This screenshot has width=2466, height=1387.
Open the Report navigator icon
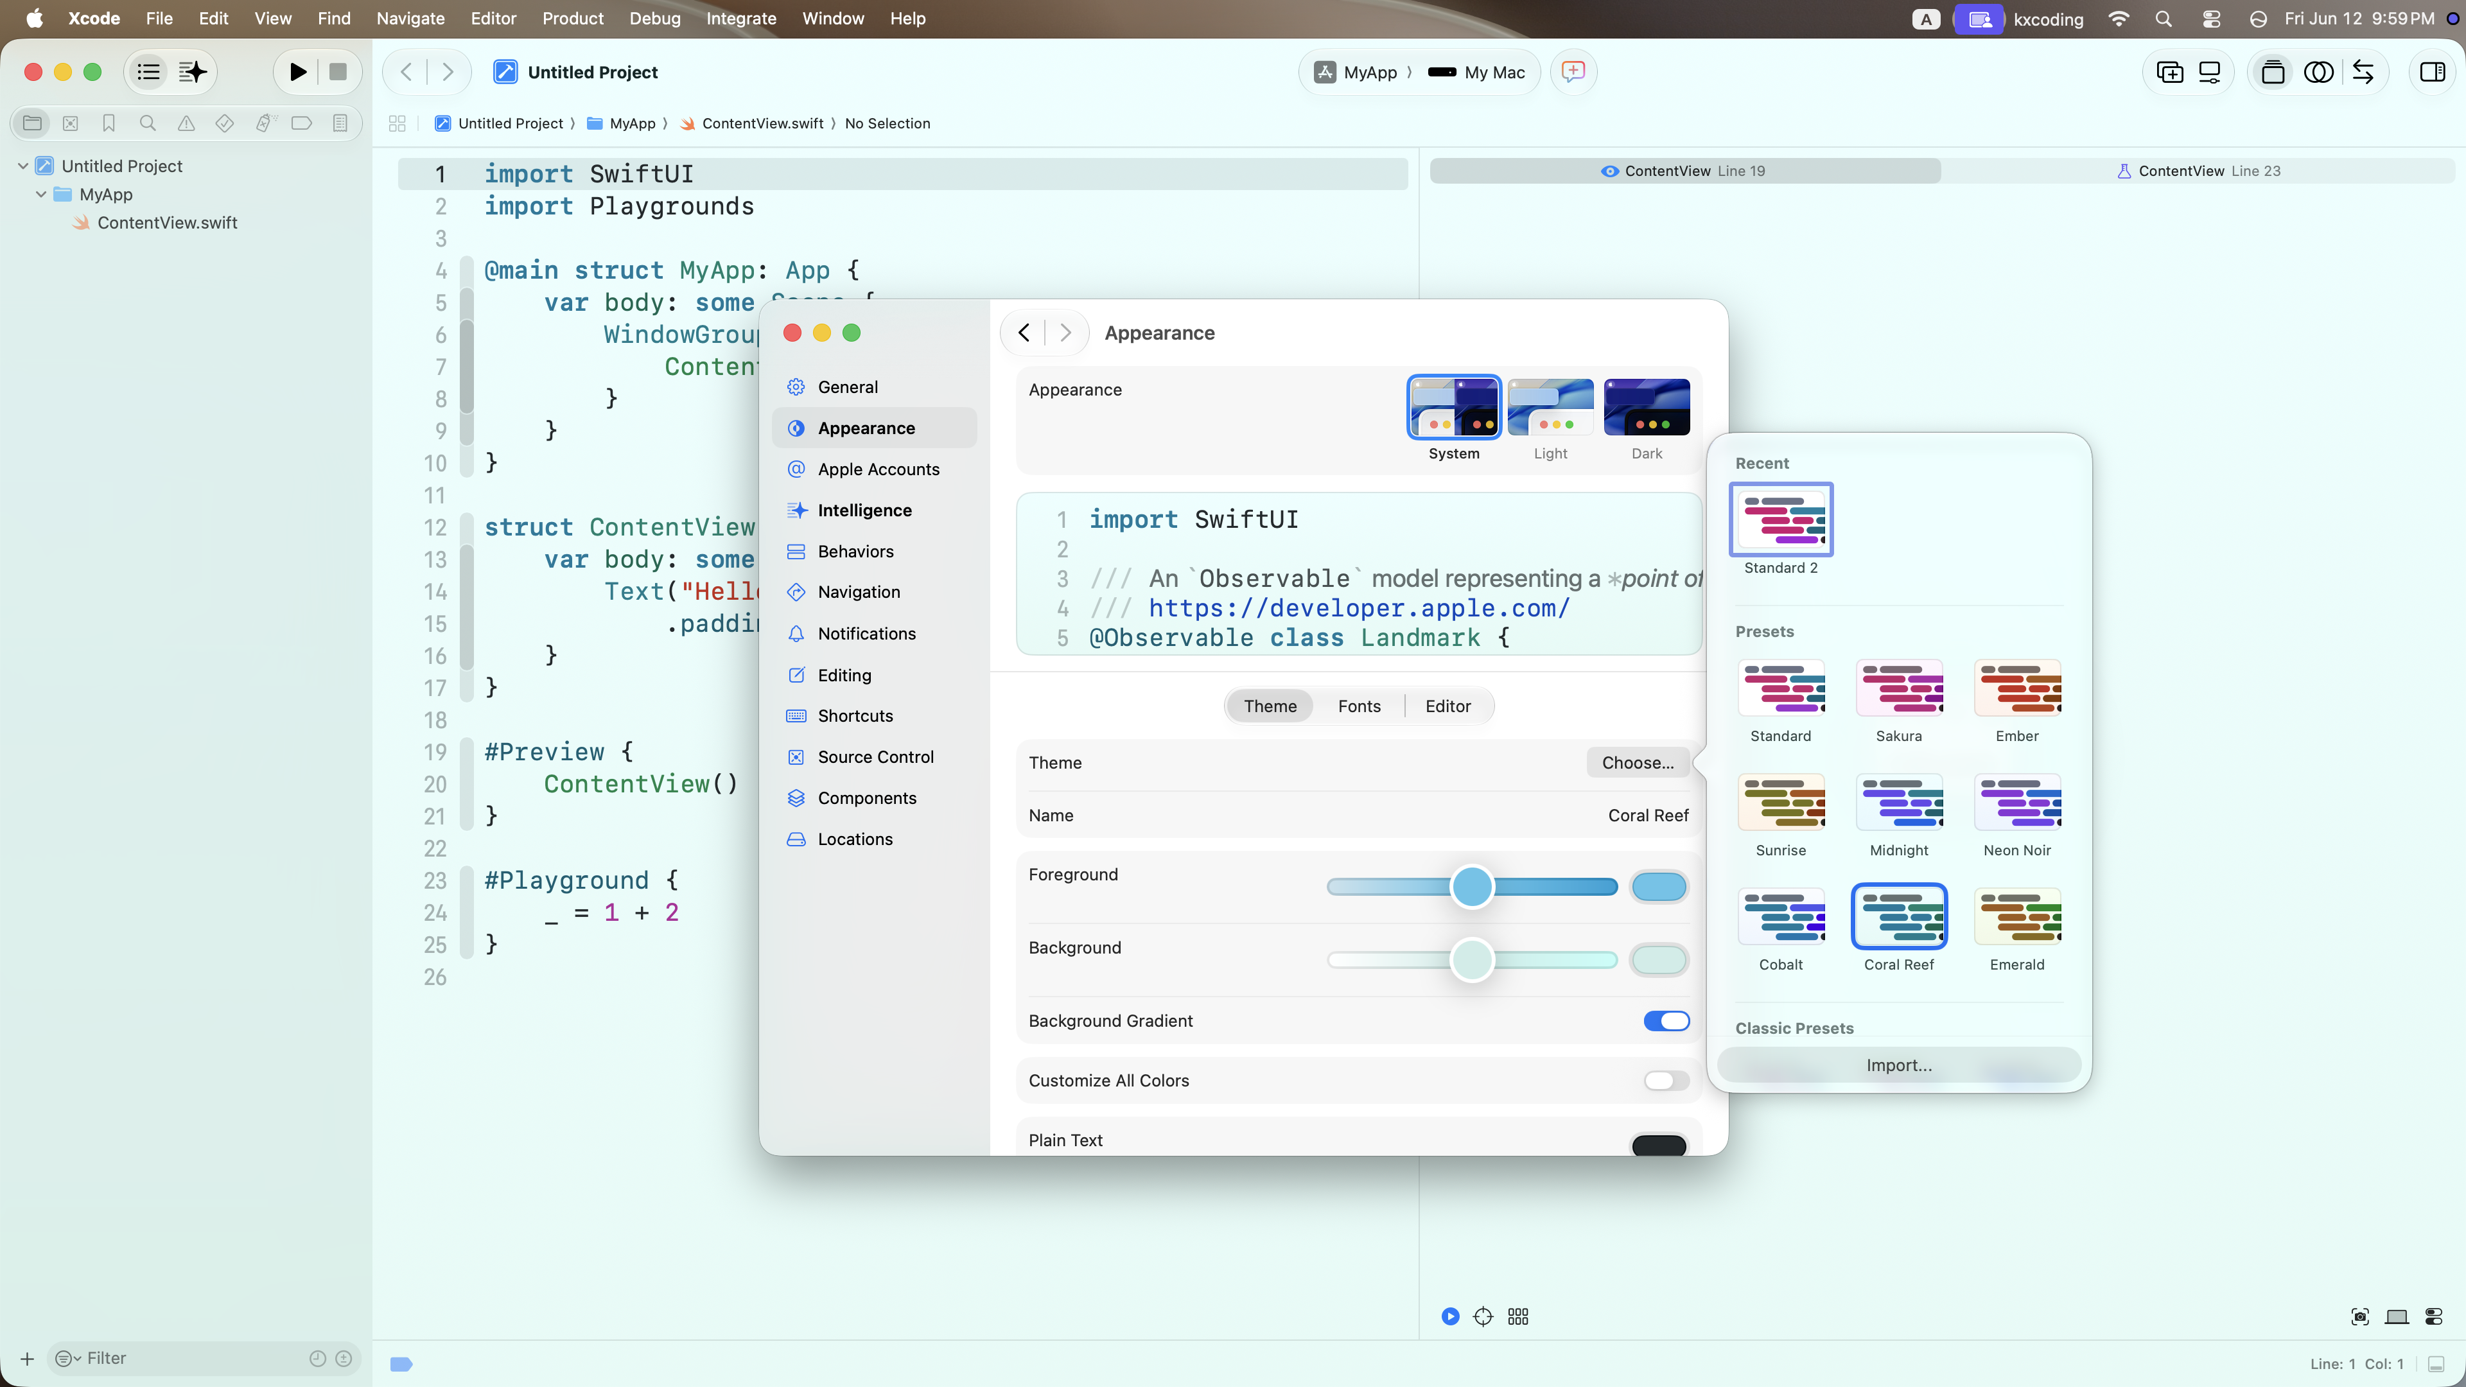pos(340,123)
